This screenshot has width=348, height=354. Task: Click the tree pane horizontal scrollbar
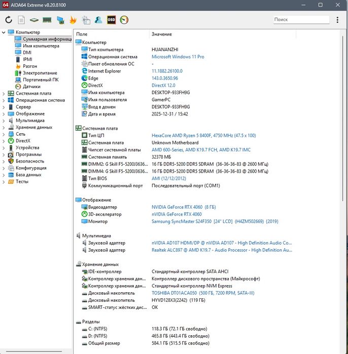click(x=34, y=351)
